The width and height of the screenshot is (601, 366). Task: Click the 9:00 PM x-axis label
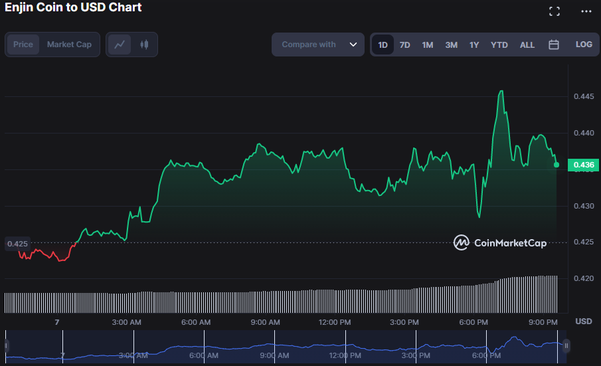[543, 322]
